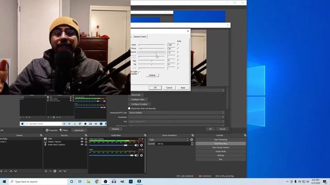Open the Fade transition dropdown

pyautogui.click(x=169, y=140)
